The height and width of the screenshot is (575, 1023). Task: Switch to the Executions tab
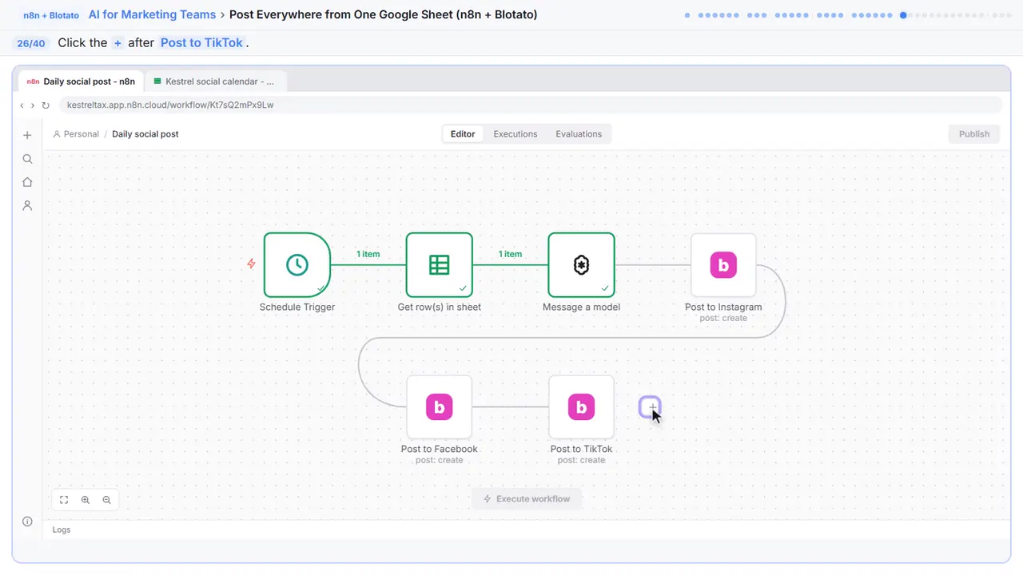(515, 134)
